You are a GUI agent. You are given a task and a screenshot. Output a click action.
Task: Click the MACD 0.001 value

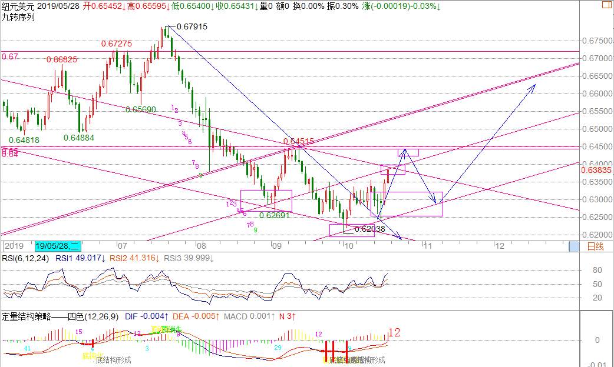[x=249, y=316]
